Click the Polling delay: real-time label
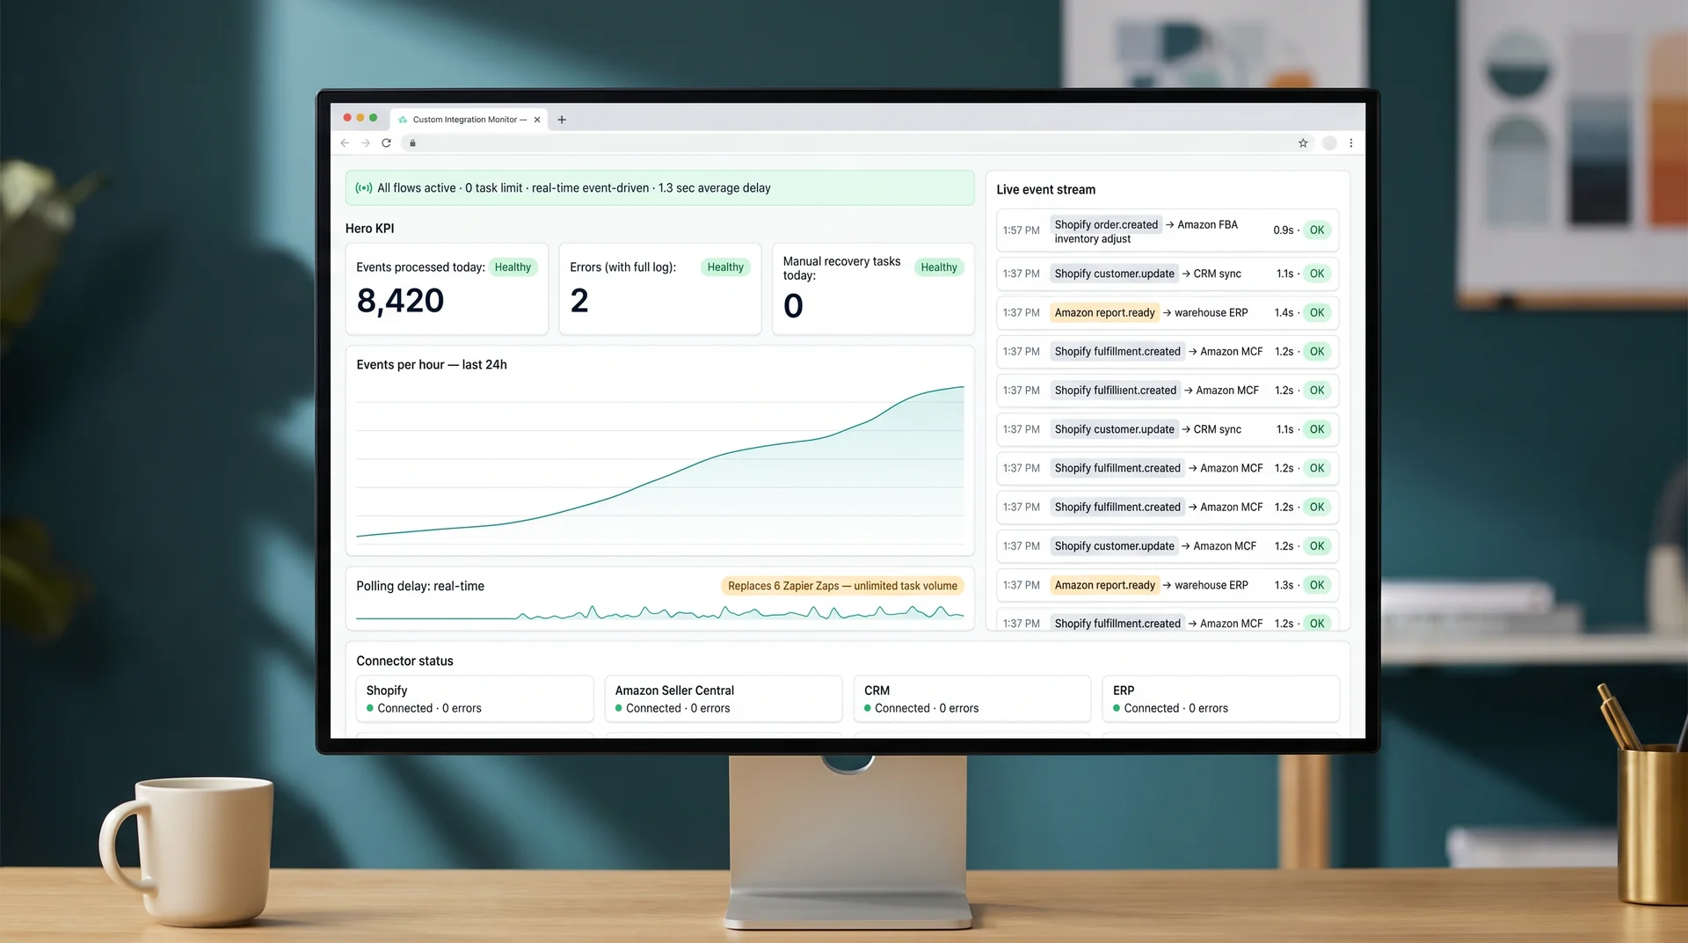 pos(420,587)
